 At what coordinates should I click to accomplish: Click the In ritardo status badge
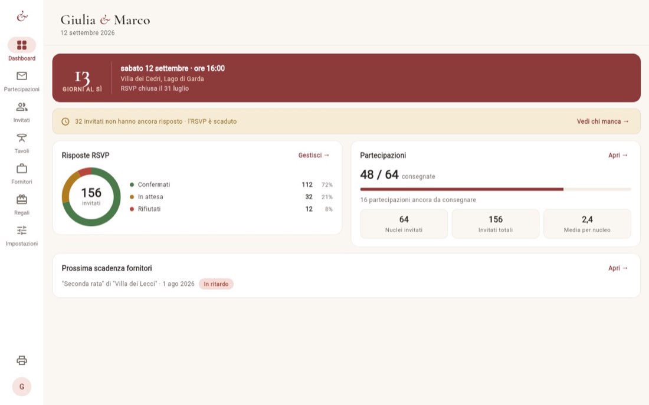click(216, 284)
